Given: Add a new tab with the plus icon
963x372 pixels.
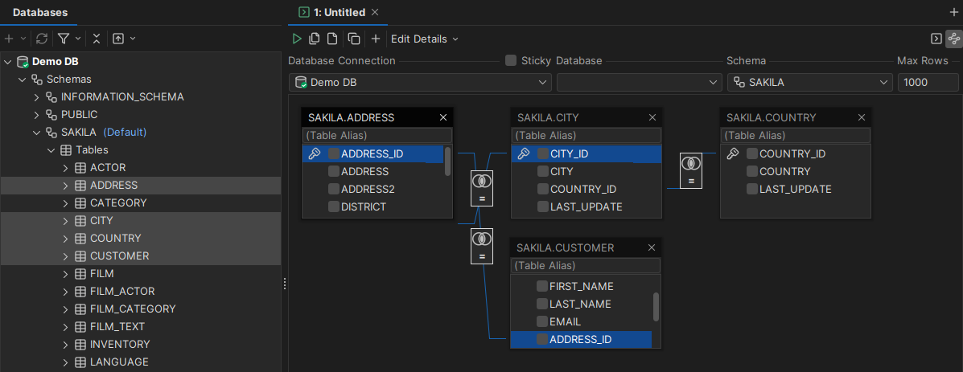Looking at the screenshot, I should coord(954,12).
